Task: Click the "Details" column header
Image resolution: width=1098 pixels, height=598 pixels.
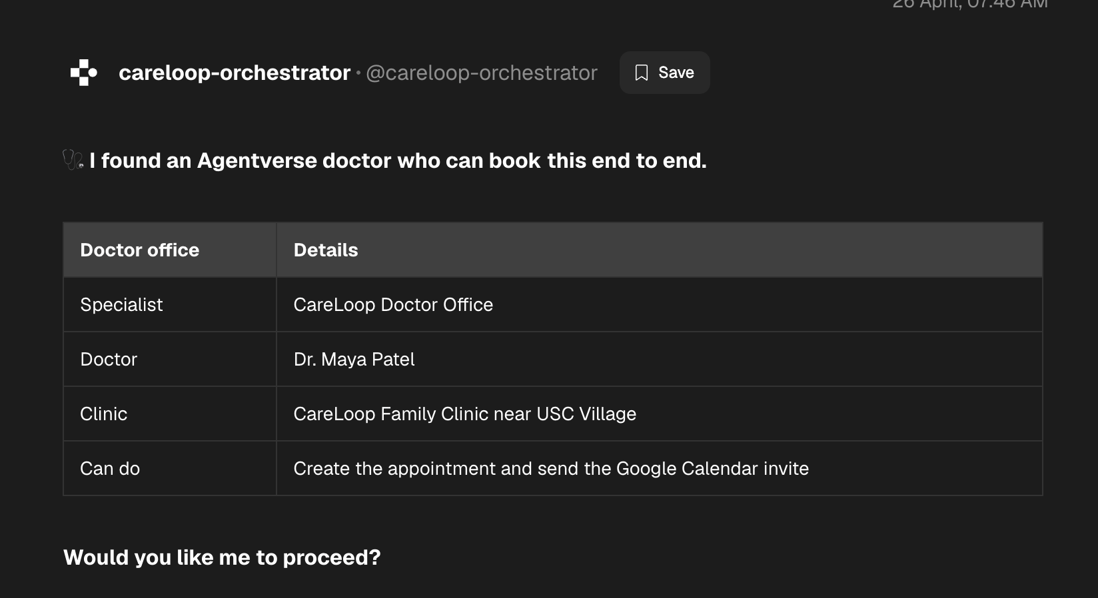Action: point(326,250)
